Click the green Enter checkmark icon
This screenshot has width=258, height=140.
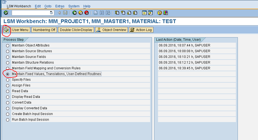coord(6,13)
